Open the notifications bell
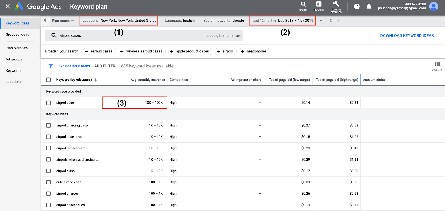445x211 pixels. 369,6
